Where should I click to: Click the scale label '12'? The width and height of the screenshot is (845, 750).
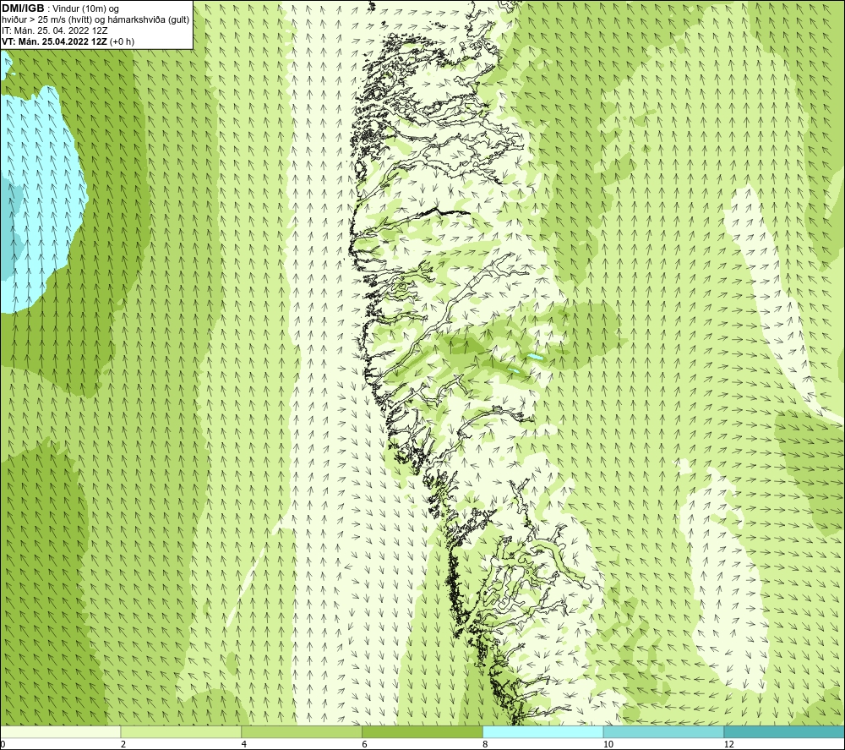tap(729, 745)
